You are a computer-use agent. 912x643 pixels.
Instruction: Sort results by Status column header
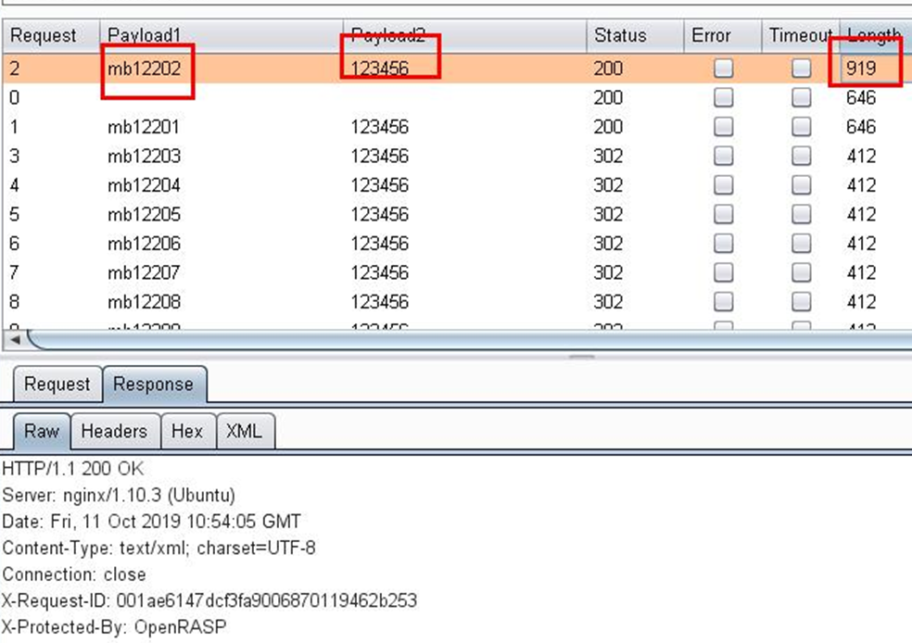click(x=635, y=36)
